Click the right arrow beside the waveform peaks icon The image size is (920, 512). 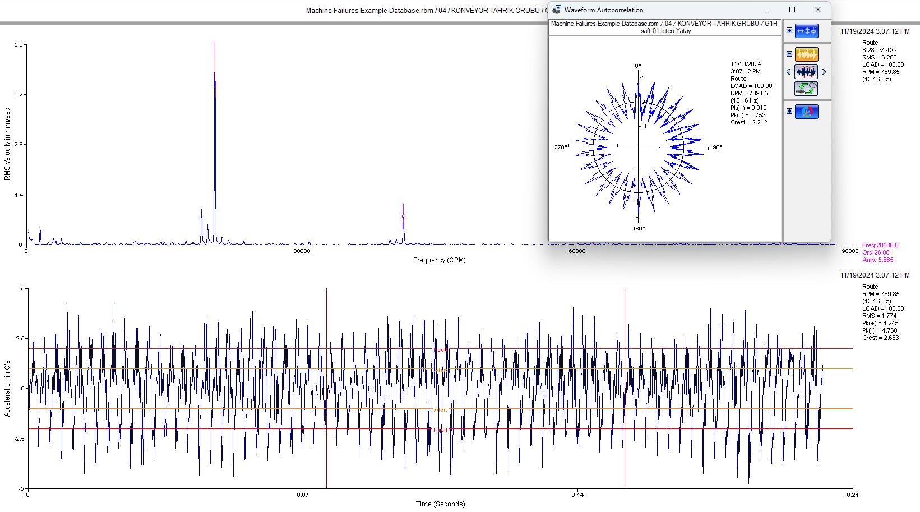824,72
